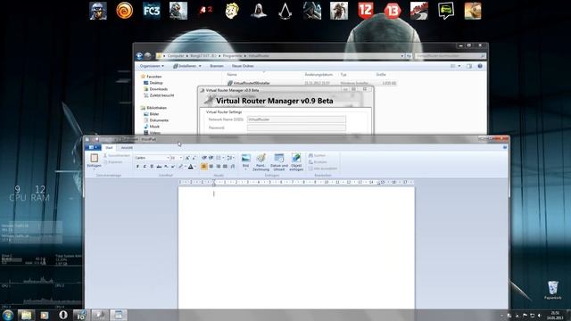
Task: Open the Opera browser taskbar icon
Action: pos(63,315)
